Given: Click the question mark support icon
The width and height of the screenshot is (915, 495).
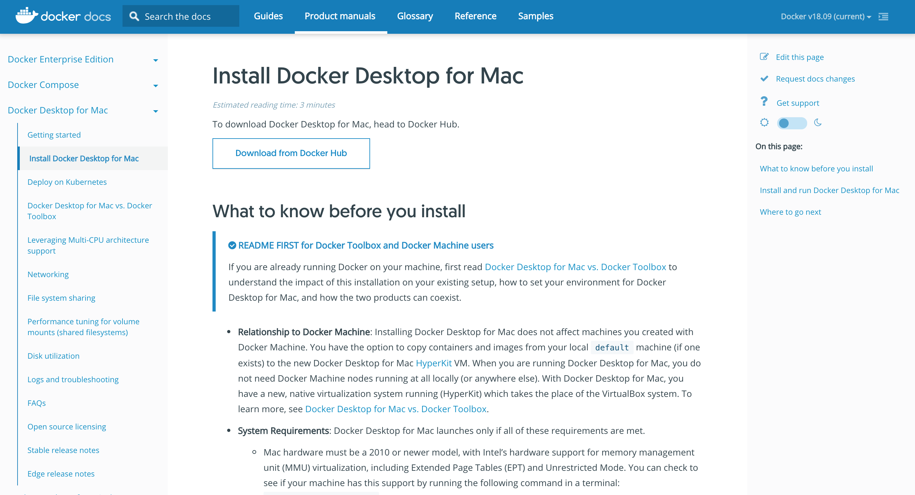Looking at the screenshot, I should click(x=764, y=102).
